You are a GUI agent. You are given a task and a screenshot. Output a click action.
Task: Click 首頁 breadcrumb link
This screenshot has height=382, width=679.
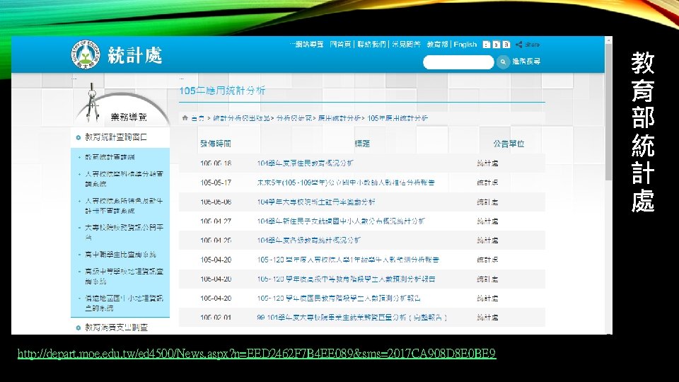coord(198,118)
